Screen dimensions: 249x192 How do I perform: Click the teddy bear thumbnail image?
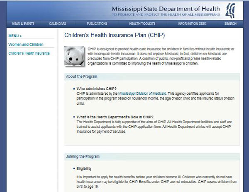(x=74, y=56)
